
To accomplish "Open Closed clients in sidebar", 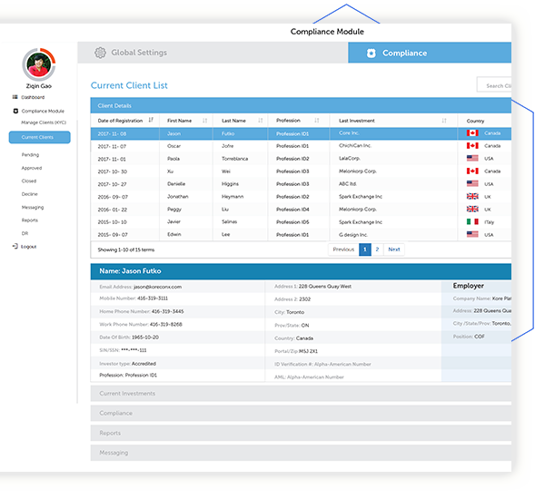I will tap(29, 181).
